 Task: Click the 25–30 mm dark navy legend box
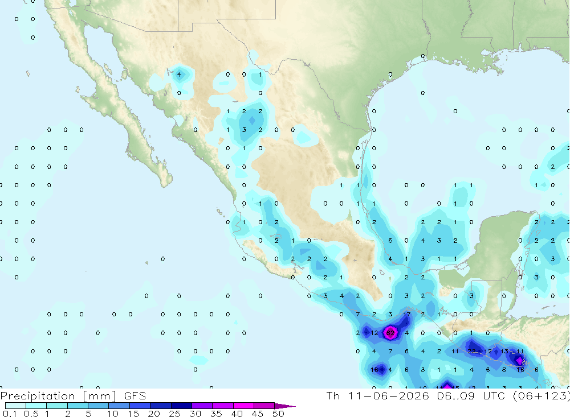coord(181,406)
